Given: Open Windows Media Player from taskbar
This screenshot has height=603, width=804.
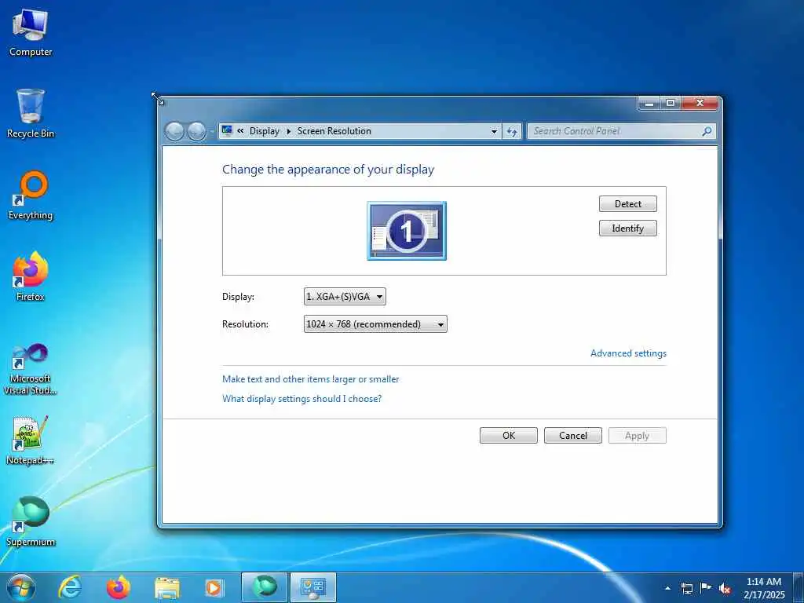Looking at the screenshot, I should (214, 587).
